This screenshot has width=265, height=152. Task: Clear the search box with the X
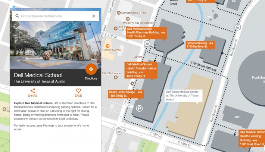[94, 16]
